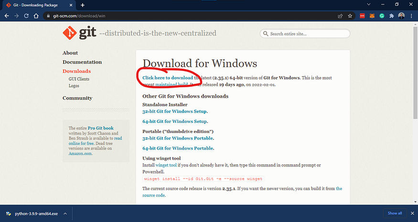Click the 'Click here to download' link

168,78
